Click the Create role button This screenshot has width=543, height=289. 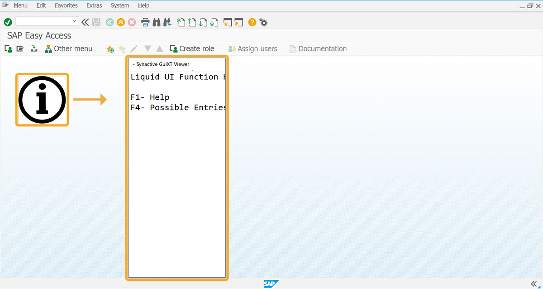(192, 49)
